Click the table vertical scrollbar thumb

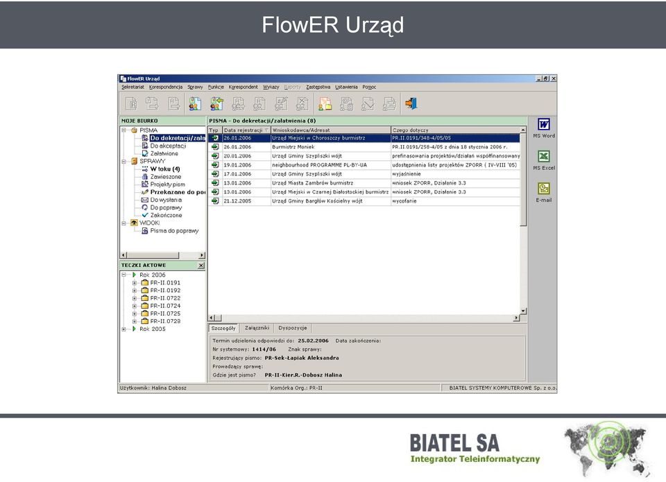click(523, 179)
